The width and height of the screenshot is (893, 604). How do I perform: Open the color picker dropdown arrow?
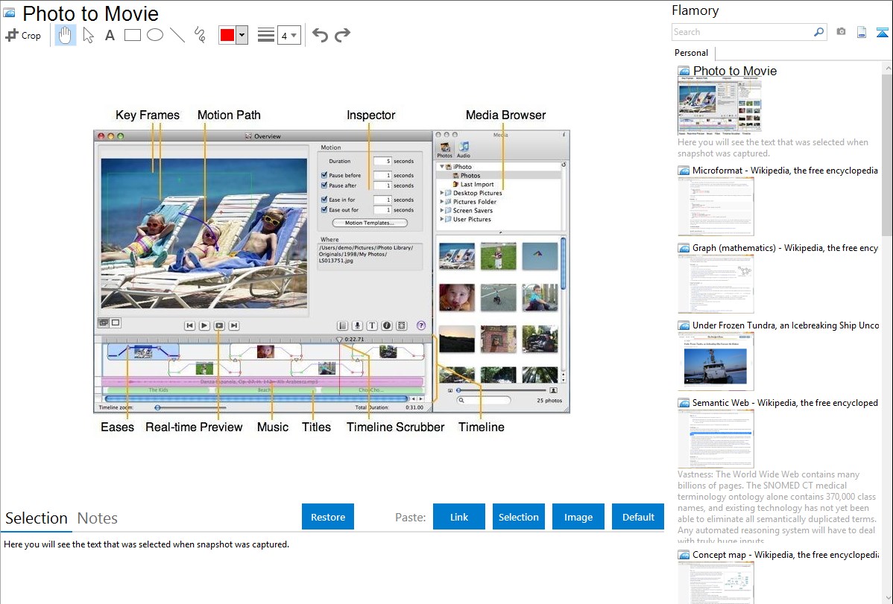[x=242, y=35]
